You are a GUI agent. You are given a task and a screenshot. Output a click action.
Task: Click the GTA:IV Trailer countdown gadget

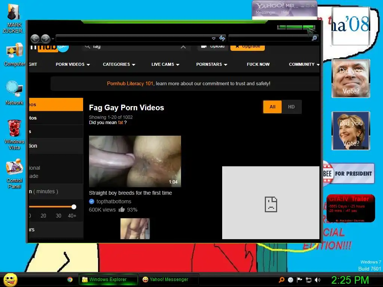point(350,209)
